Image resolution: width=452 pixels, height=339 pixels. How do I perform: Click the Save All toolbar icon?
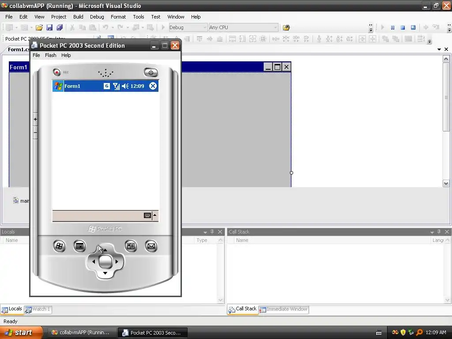(x=60, y=27)
